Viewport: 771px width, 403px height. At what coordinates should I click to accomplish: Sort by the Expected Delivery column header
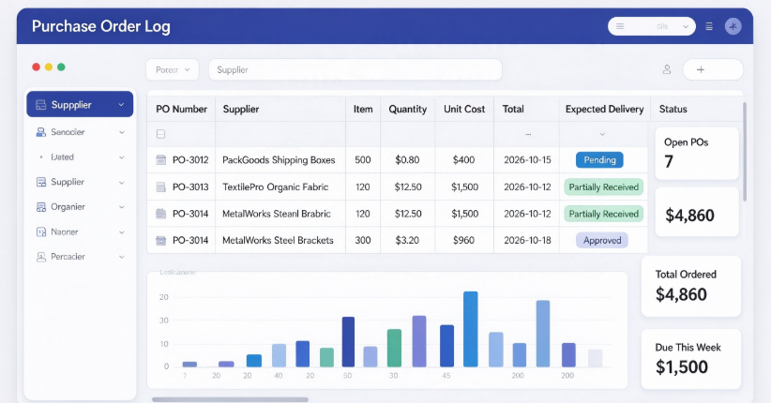(604, 109)
